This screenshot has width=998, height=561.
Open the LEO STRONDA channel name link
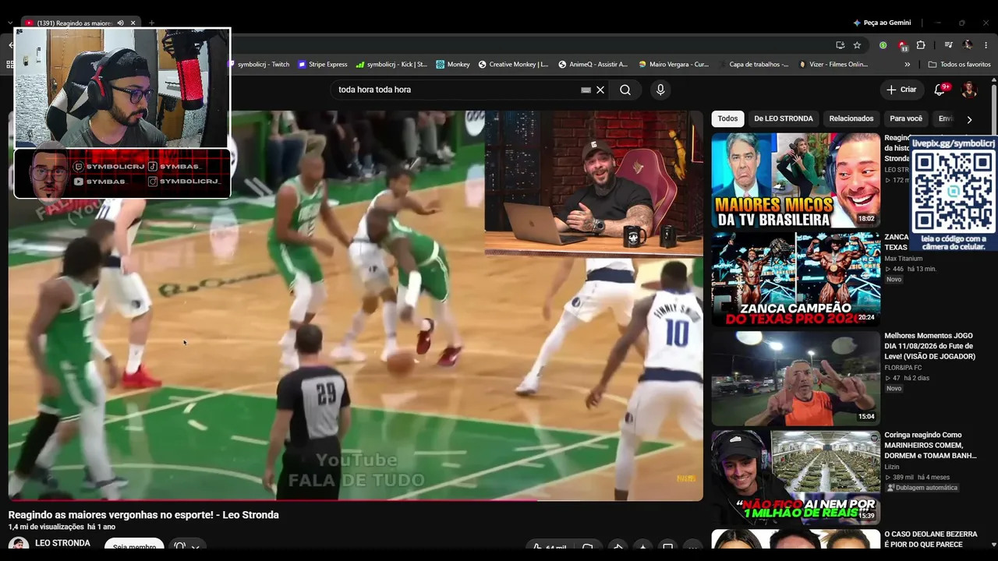pos(62,543)
